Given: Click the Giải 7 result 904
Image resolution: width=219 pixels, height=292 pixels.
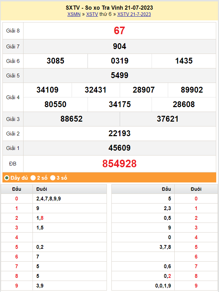Looking at the screenshot, I should pos(119,46).
